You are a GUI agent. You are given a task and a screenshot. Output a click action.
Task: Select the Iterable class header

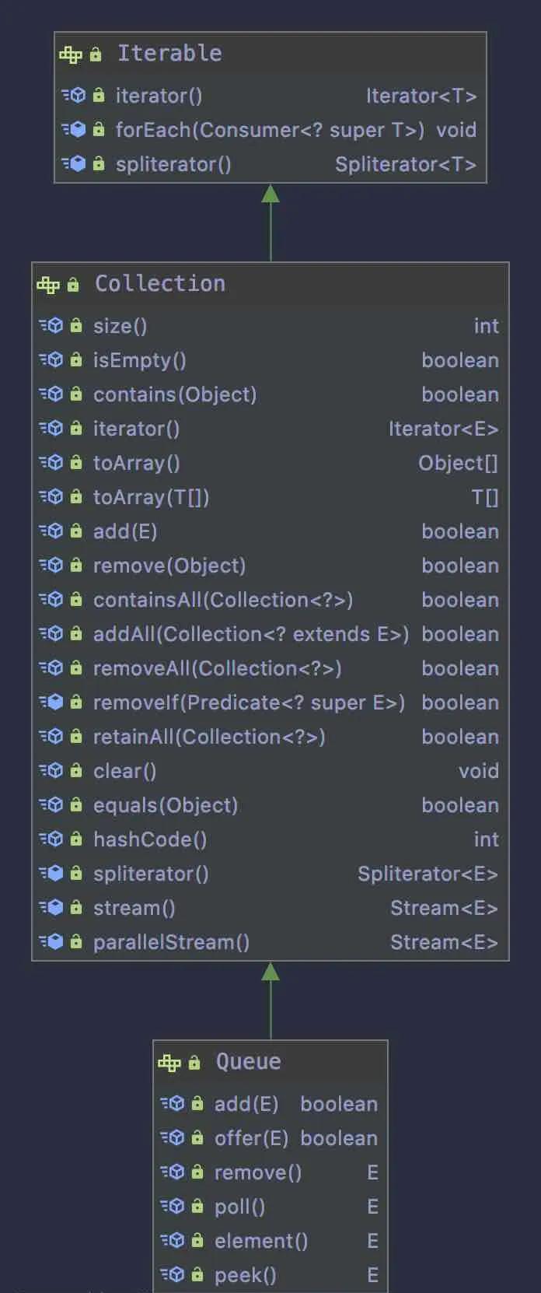[x=270, y=54]
